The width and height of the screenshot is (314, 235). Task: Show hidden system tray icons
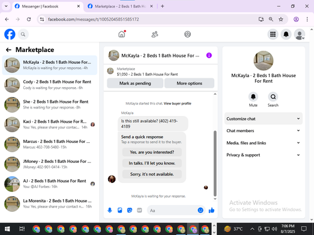click(252, 229)
